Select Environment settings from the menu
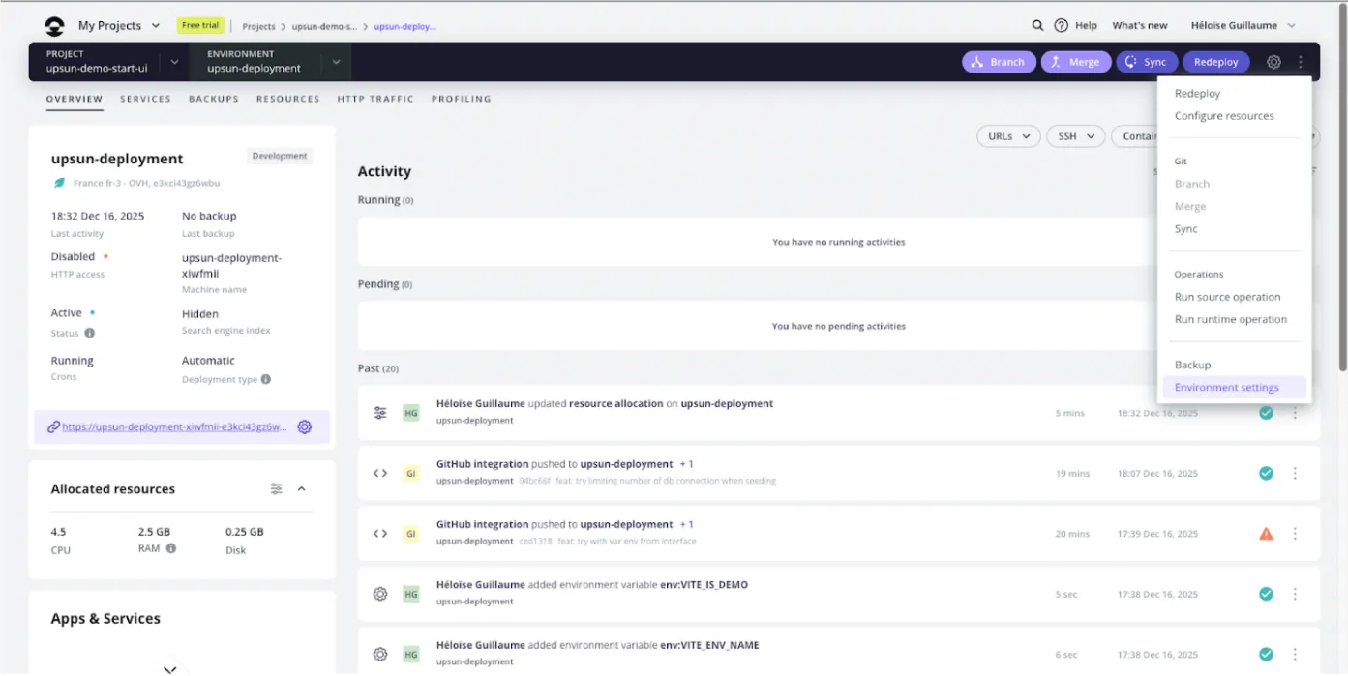The height and width of the screenshot is (676, 1348). [x=1226, y=388]
